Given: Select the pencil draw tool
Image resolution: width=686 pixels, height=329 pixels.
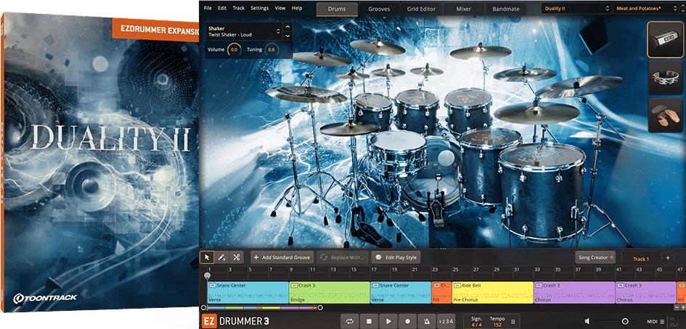Looking at the screenshot, I should [x=222, y=257].
